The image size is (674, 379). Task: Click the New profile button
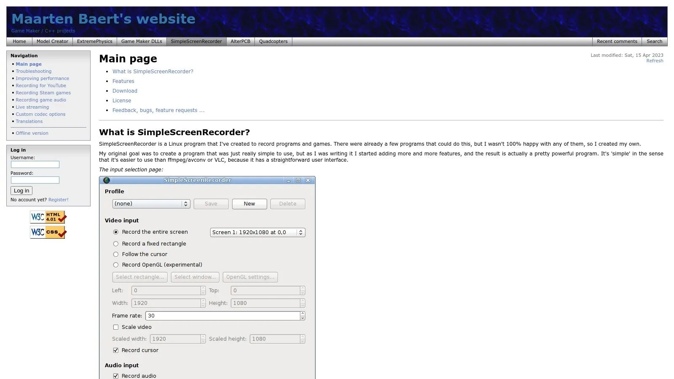tap(249, 204)
